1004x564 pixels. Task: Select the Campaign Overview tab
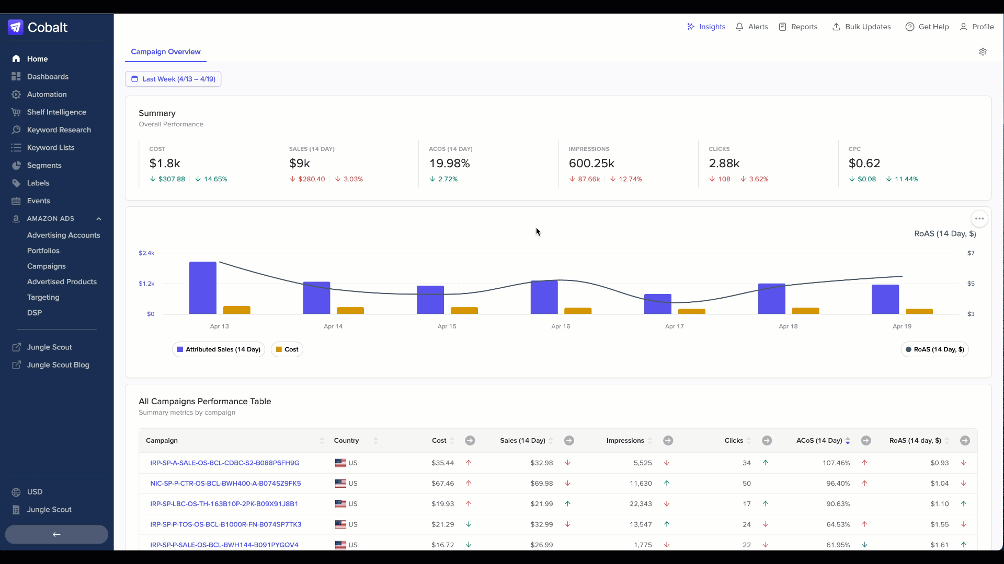166,52
